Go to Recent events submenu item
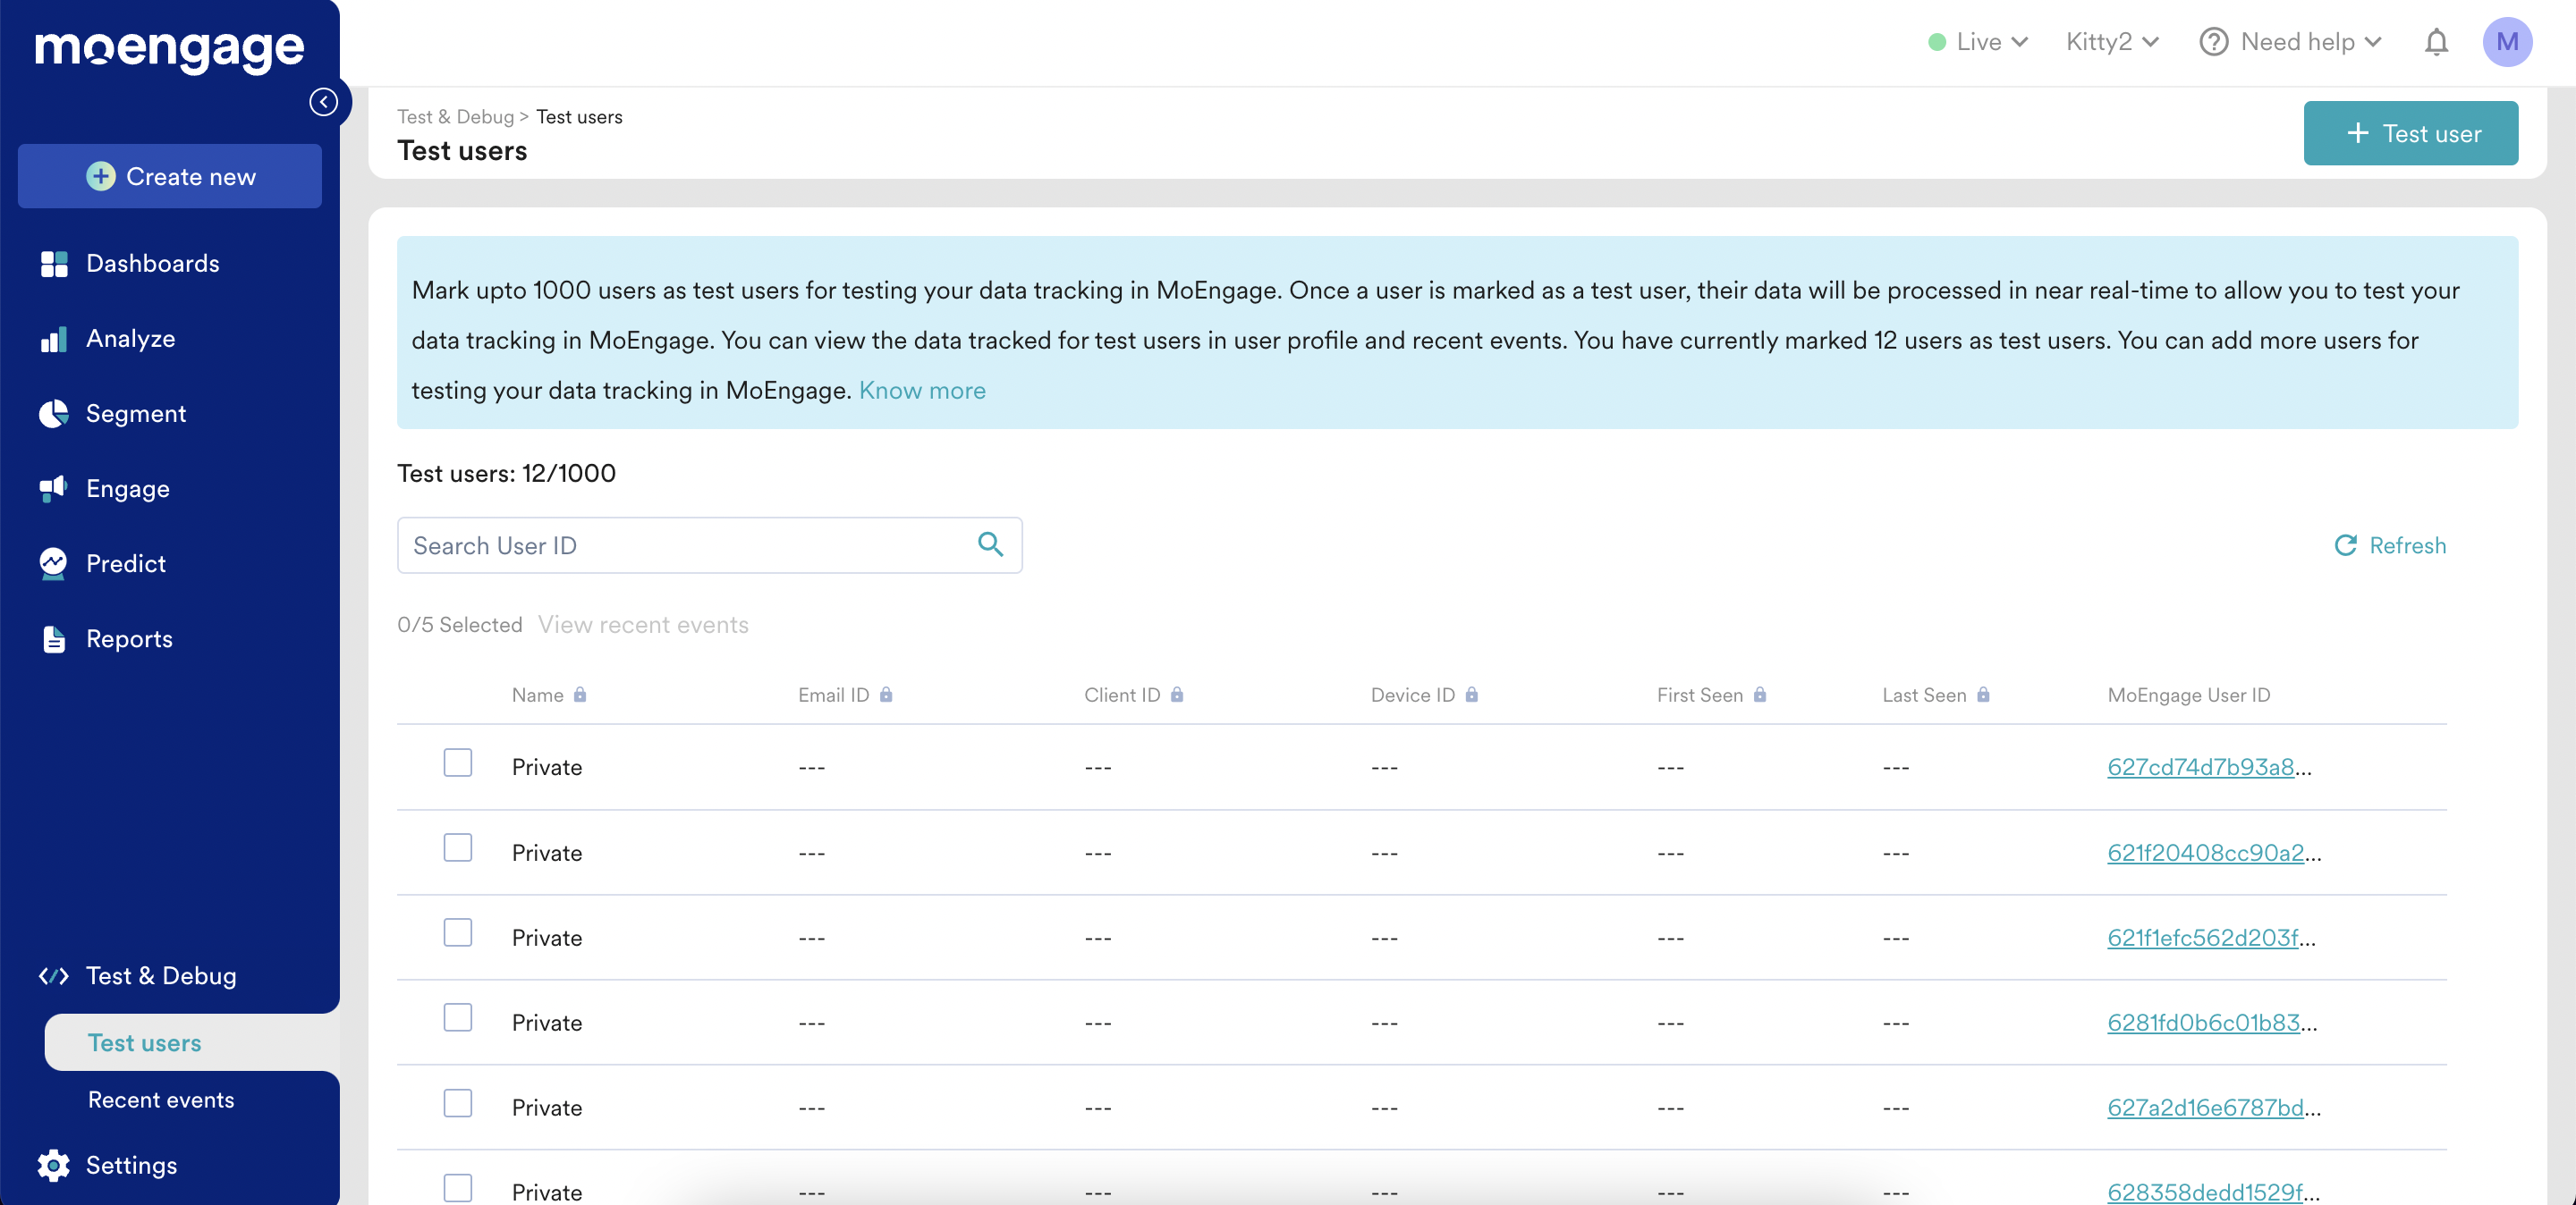The height and width of the screenshot is (1205, 2576). 161,1100
